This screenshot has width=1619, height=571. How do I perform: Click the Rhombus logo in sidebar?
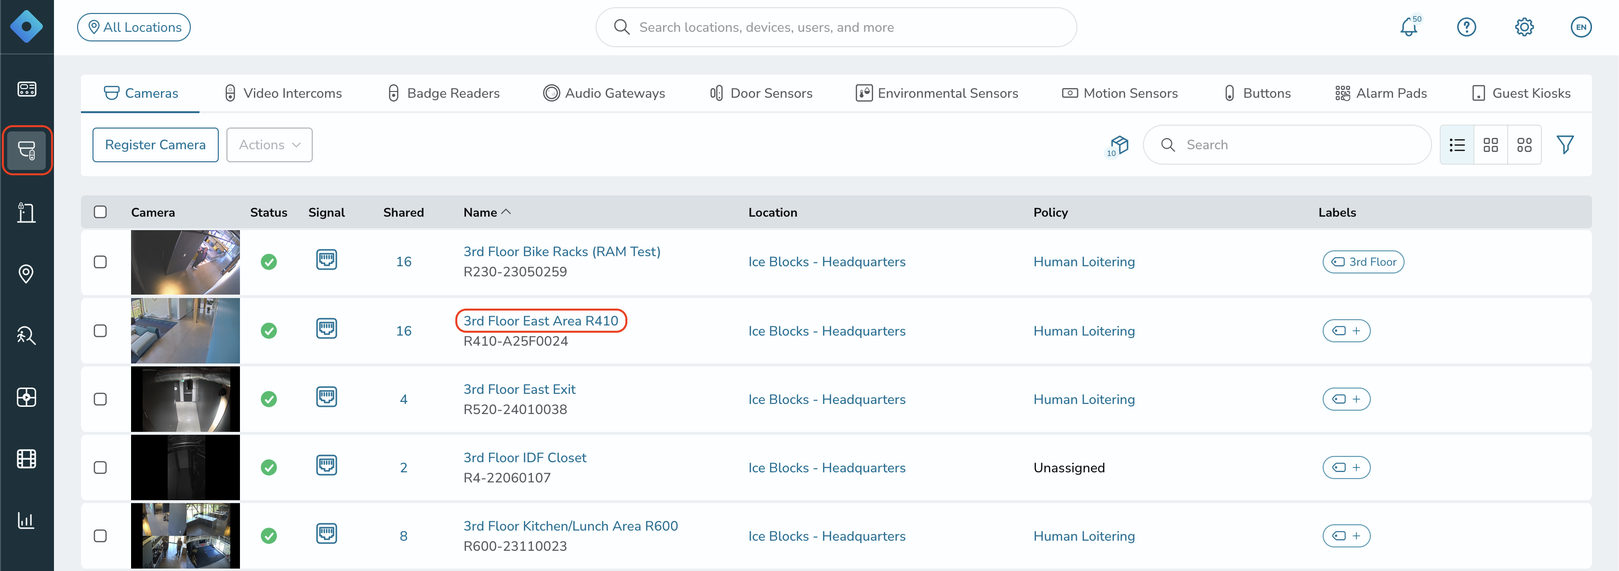pyautogui.click(x=27, y=26)
